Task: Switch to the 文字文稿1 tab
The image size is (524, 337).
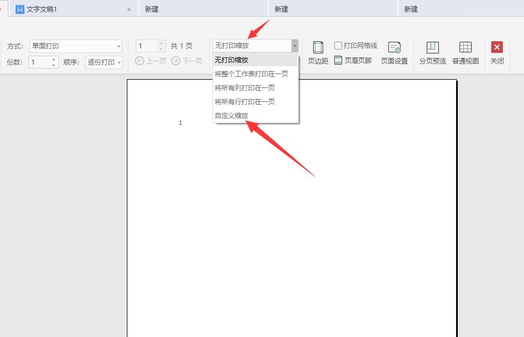Action: [x=72, y=9]
